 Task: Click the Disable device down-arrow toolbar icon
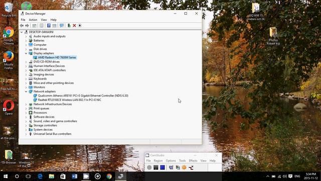80,26
